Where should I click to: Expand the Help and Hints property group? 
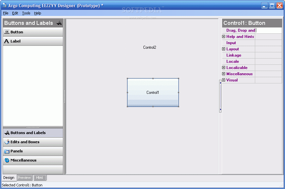coord(223,36)
